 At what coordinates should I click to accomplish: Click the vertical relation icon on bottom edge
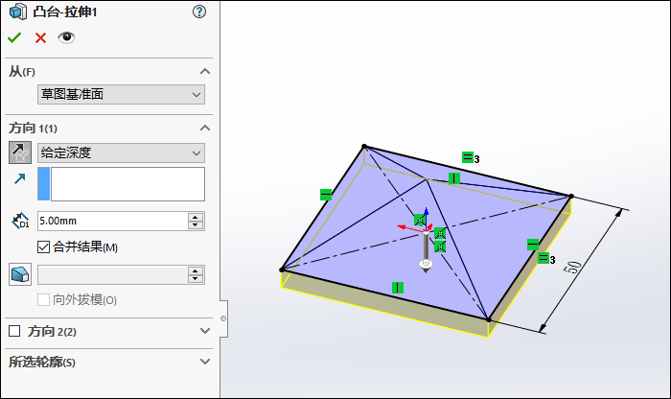click(x=398, y=288)
